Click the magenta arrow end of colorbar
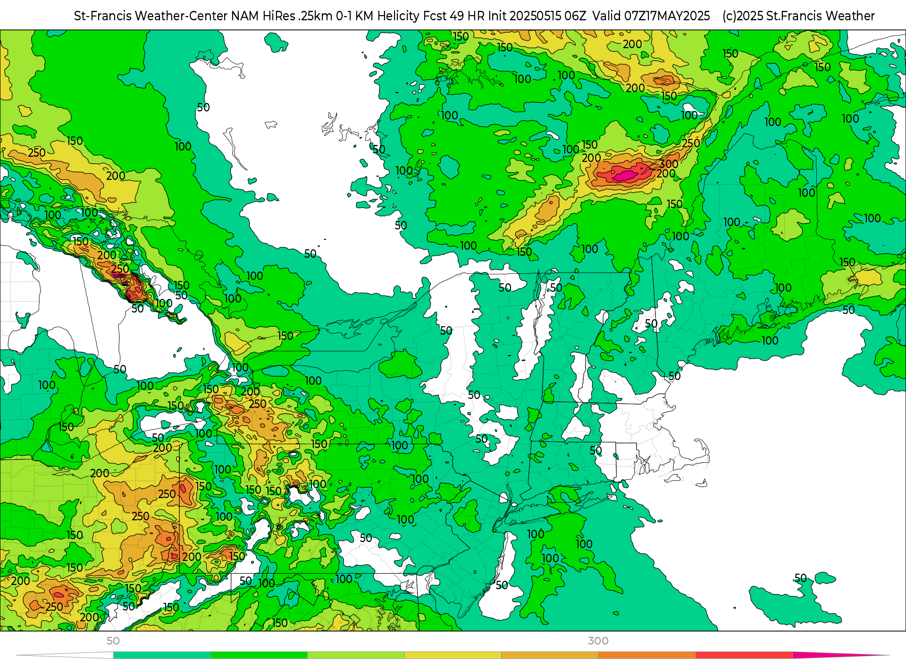 tap(840, 655)
